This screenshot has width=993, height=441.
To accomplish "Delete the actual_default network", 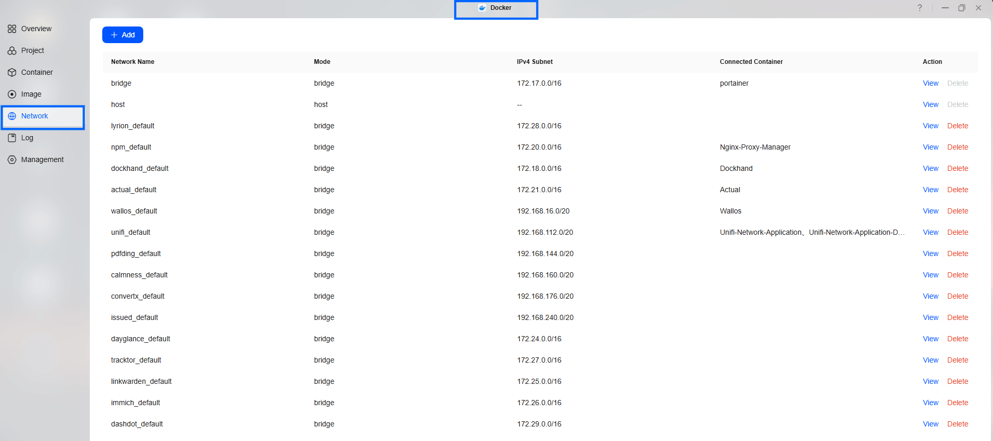I will click(958, 190).
